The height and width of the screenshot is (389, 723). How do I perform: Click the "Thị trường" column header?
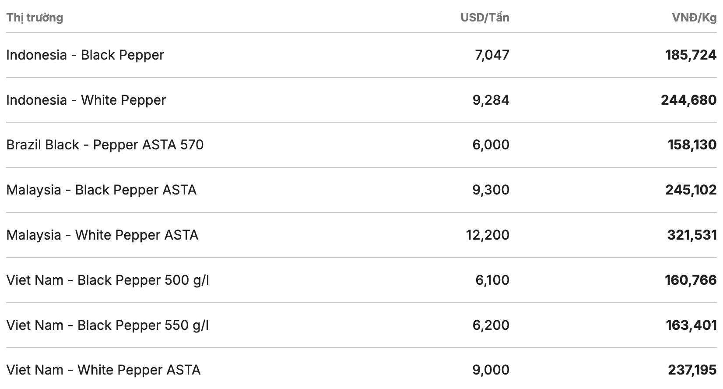(35, 18)
